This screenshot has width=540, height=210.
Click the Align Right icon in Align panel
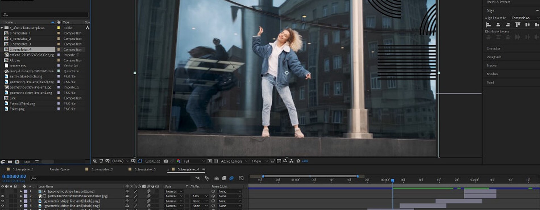pos(508,25)
